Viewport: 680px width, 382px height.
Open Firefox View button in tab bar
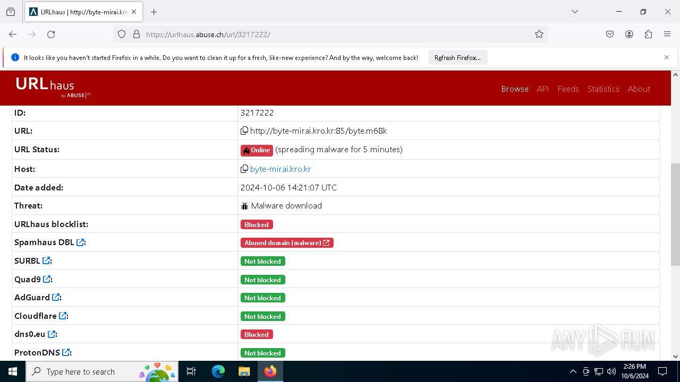tap(11, 12)
